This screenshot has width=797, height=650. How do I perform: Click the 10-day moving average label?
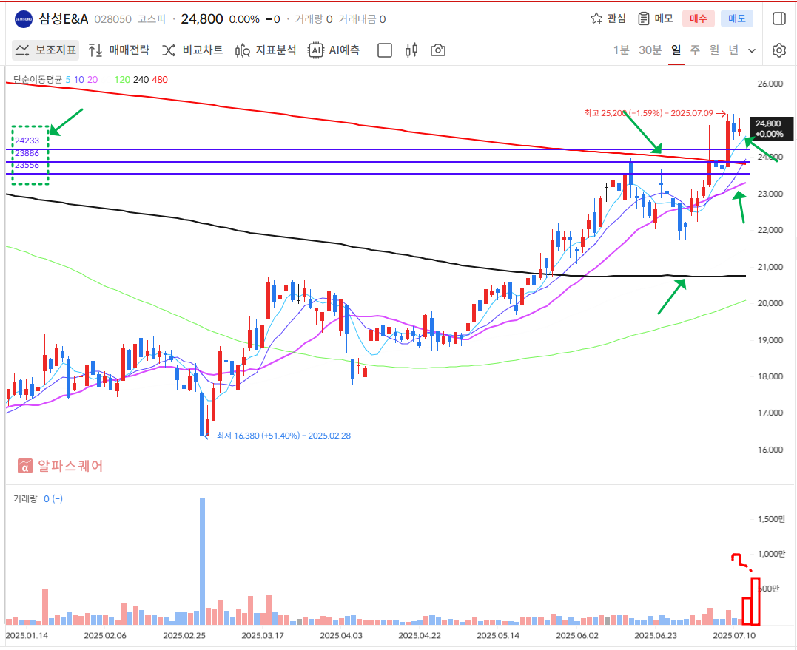[x=78, y=80]
